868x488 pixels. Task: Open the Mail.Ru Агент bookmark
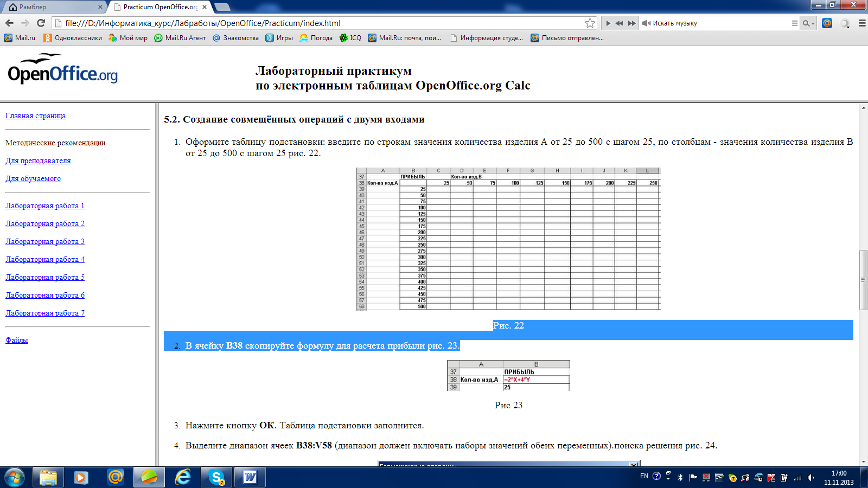point(180,38)
